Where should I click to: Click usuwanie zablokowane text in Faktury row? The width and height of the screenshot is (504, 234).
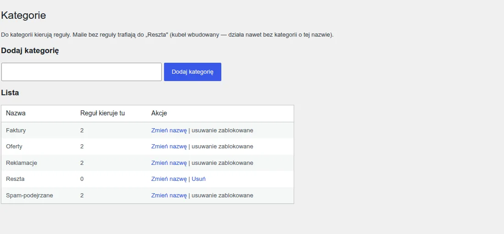[222, 130]
